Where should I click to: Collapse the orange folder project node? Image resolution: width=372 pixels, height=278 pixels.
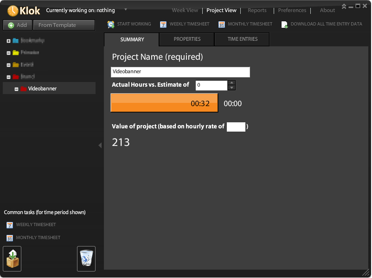[8, 65]
